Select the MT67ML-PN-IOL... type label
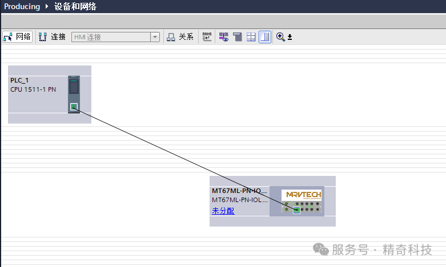 [240, 200]
